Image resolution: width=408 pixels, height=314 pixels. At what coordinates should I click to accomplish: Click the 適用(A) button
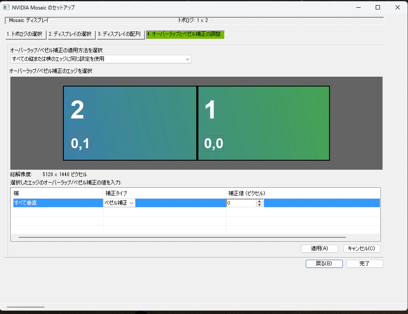[320, 249]
